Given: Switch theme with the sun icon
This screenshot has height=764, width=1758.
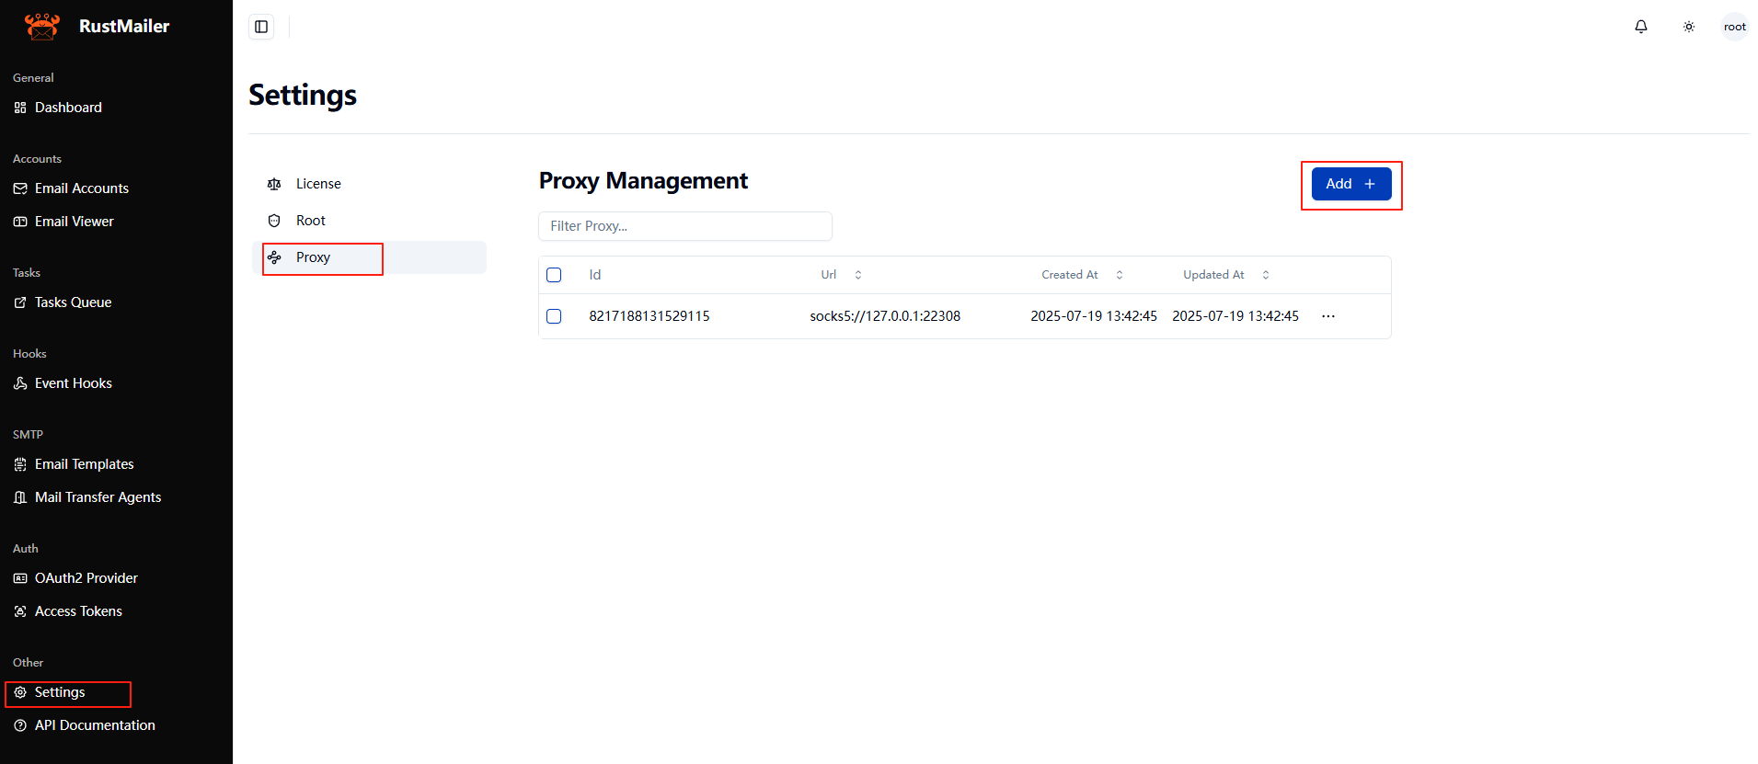Looking at the screenshot, I should coord(1689,27).
